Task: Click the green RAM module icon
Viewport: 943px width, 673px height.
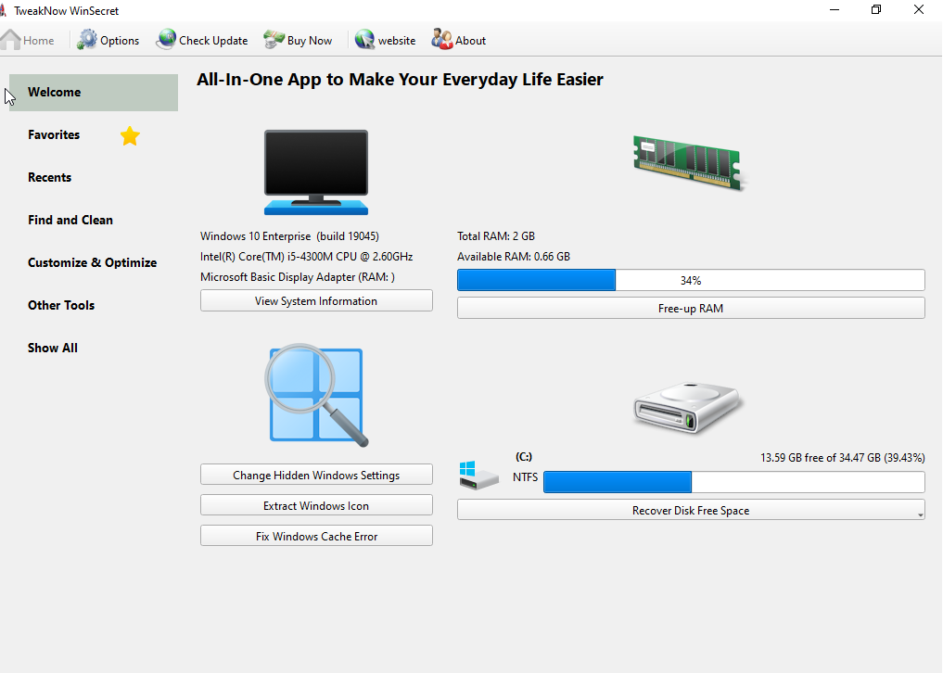Action: pos(689,163)
